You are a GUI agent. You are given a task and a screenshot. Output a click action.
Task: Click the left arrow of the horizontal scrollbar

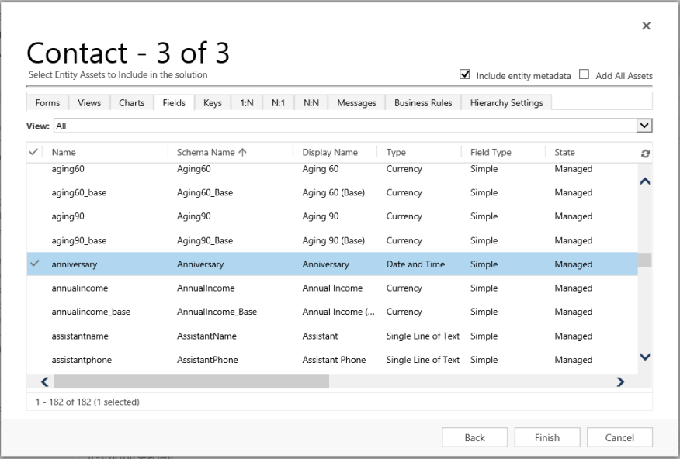click(x=44, y=382)
